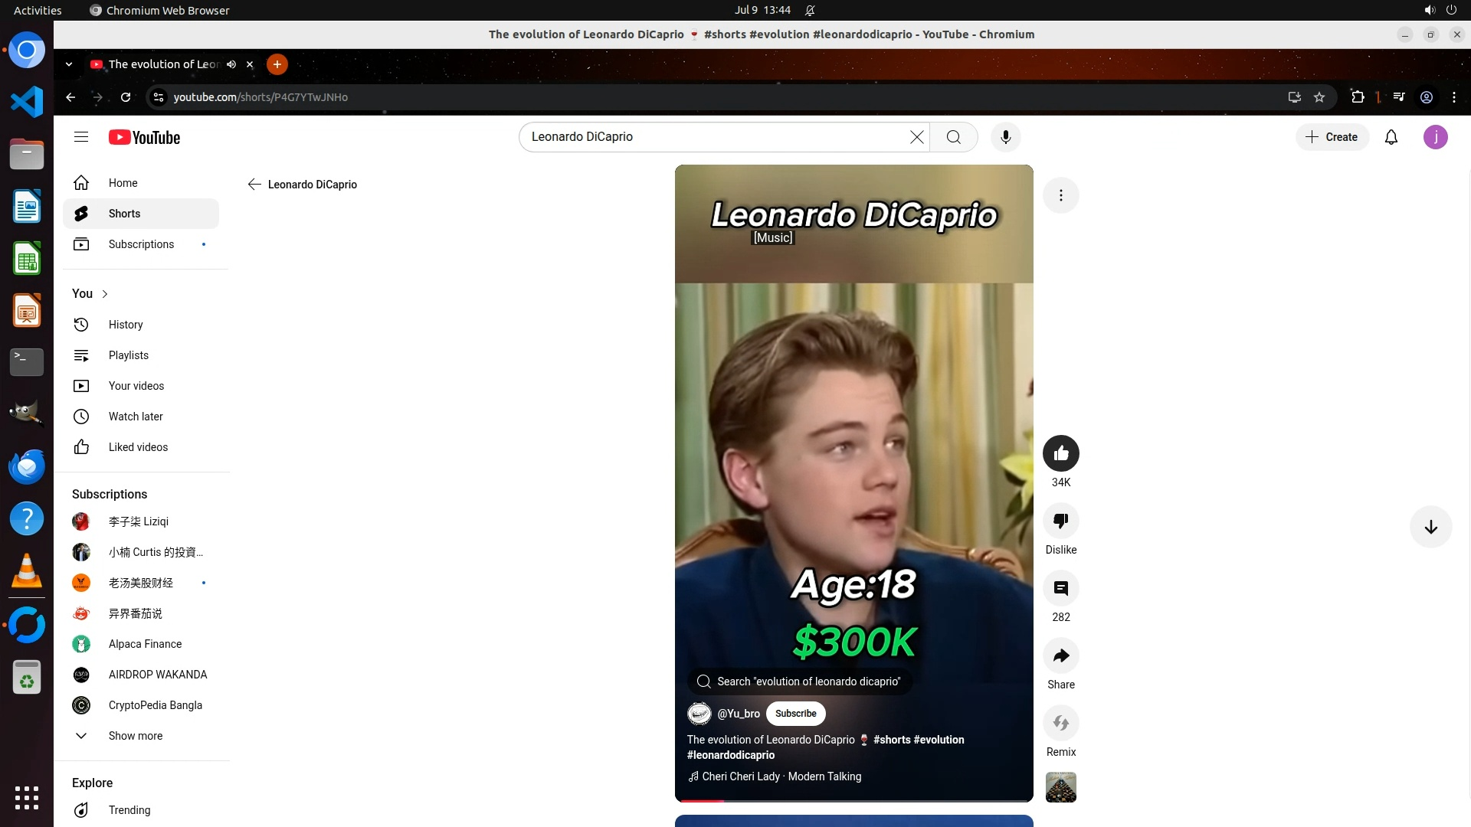1471x827 pixels.
Task: Start voice search with microphone
Action: [1005, 137]
